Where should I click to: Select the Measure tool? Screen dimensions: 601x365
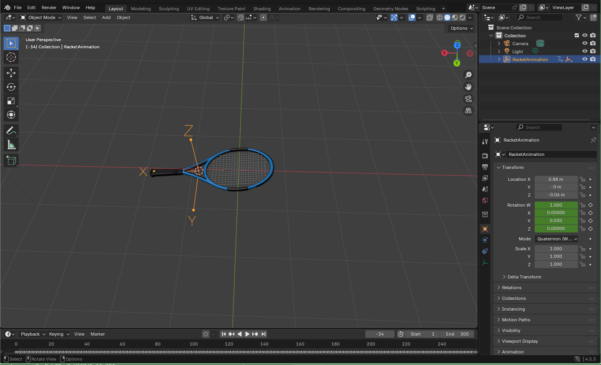point(11,145)
